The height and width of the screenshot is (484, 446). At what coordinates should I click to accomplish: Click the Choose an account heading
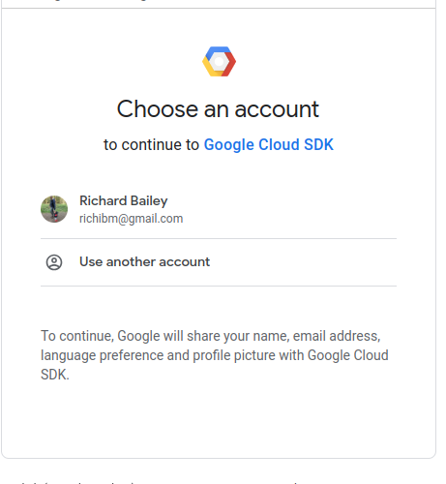tap(218, 108)
